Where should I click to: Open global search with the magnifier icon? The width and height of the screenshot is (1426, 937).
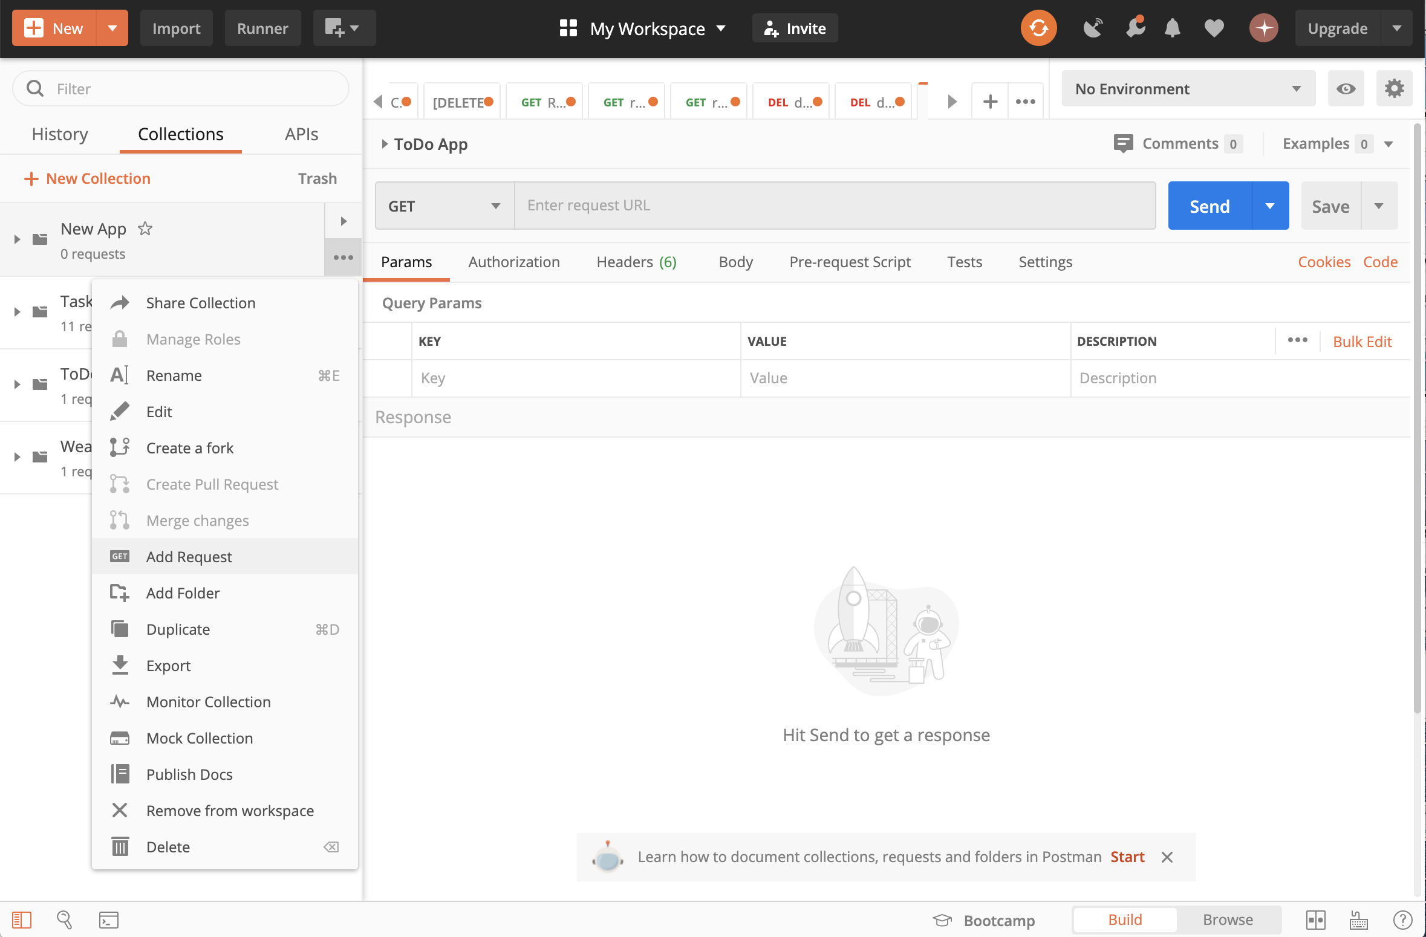[65, 919]
